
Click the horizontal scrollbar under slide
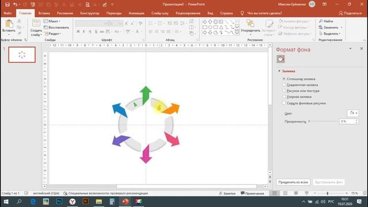tap(186, 186)
